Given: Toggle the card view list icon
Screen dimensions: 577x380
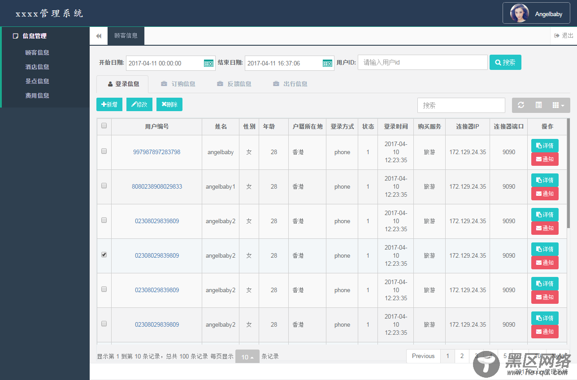Looking at the screenshot, I should tap(539, 105).
